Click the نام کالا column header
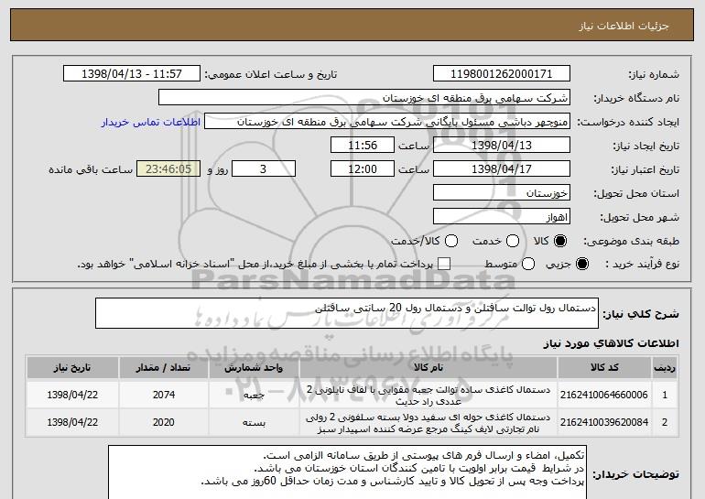The image size is (705, 499). pos(428,368)
